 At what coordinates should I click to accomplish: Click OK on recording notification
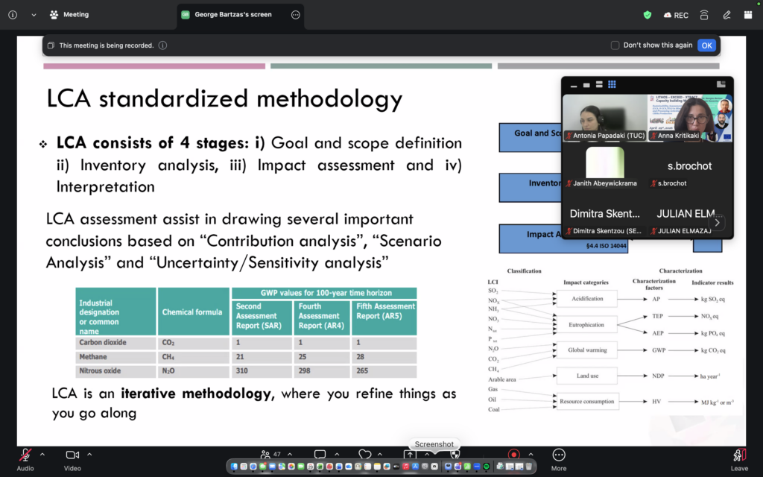(706, 45)
